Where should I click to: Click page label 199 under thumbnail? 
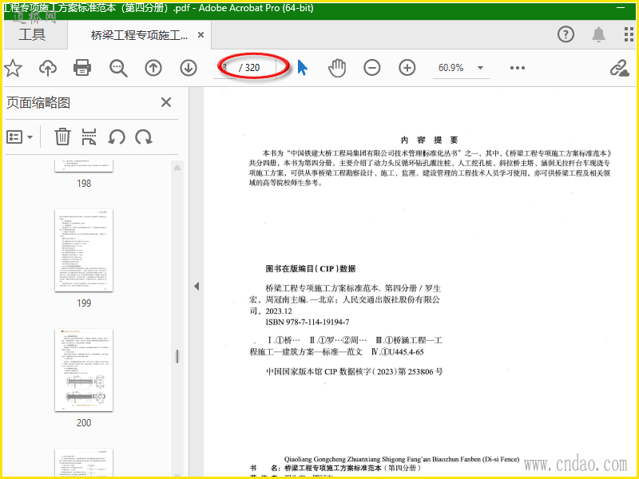[84, 303]
